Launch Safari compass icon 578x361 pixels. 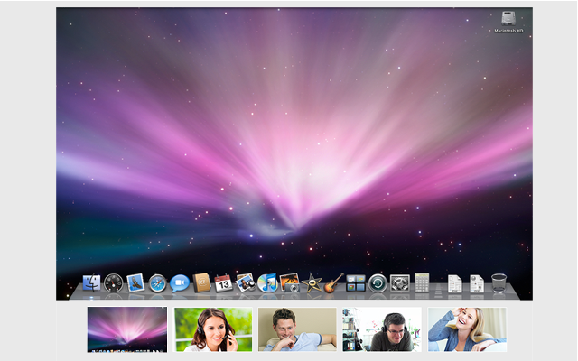pyautogui.click(x=158, y=283)
